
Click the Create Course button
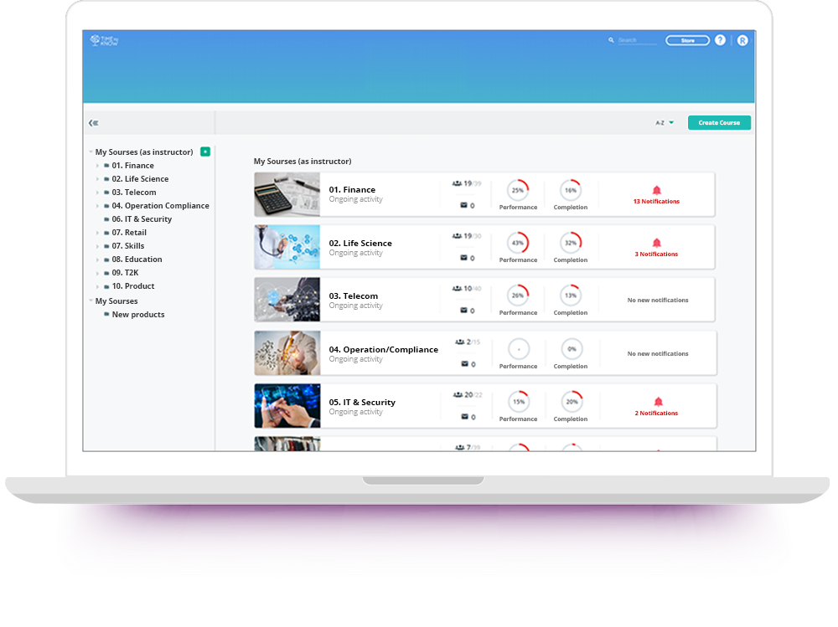coord(719,122)
